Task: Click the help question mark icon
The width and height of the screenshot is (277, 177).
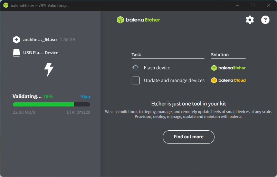Action: [265, 20]
